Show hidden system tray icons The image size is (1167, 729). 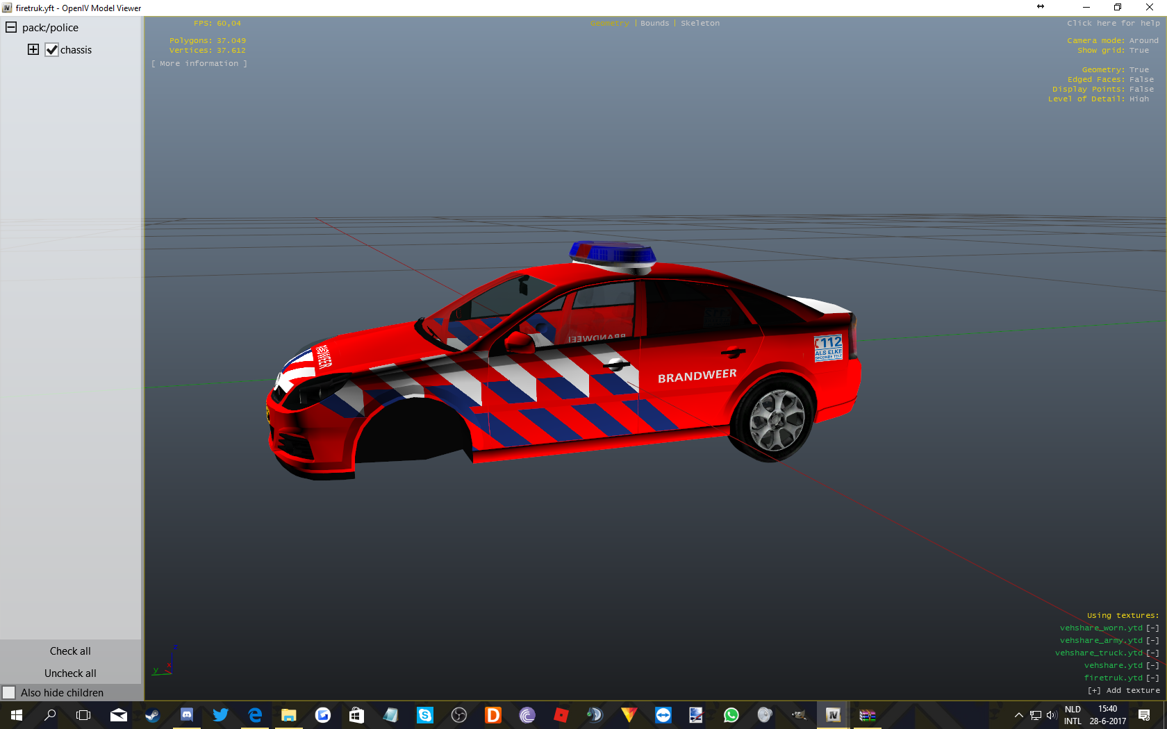[x=1018, y=715]
